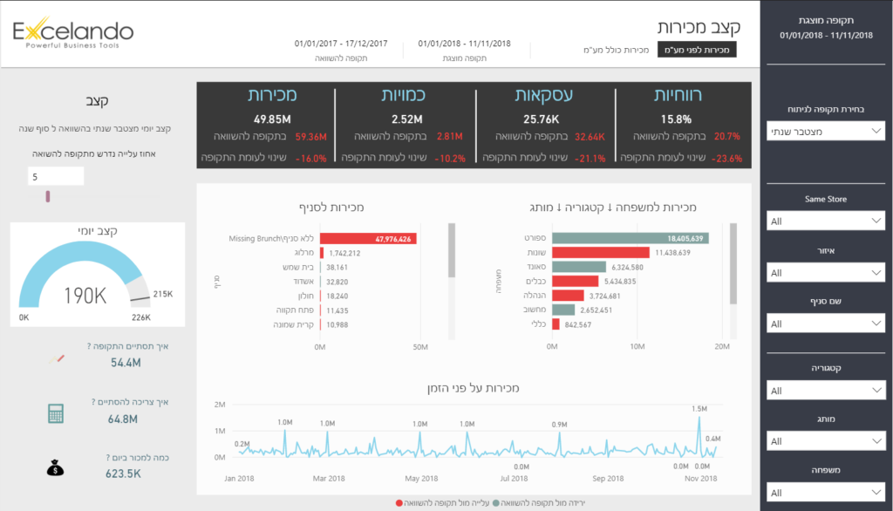The image size is (893, 511).
Task: Click the Excelando logo
Action: pyautogui.click(x=73, y=35)
